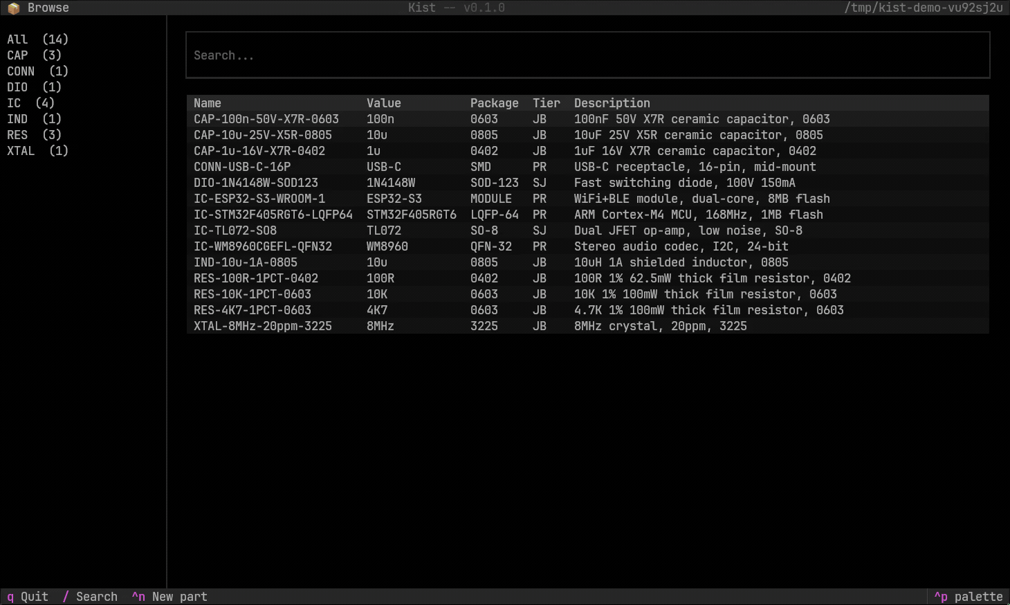Sort by the Name column header
Image resolution: width=1010 pixels, height=605 pixels.
(208, 102)
